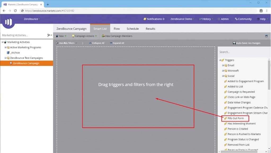Image resolution: width=271 pixels, height=153 pixels.
Task: Select Has Interesting Moment trigger
Action: (x=241, y=124)
